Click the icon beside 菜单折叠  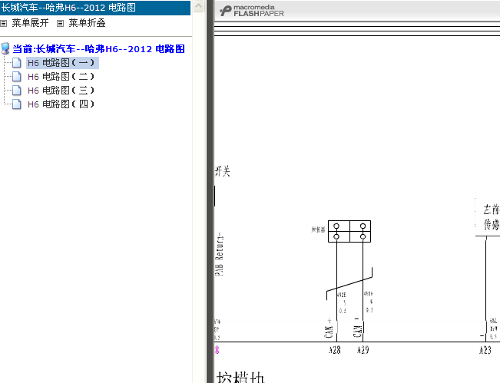click(60, 24)
